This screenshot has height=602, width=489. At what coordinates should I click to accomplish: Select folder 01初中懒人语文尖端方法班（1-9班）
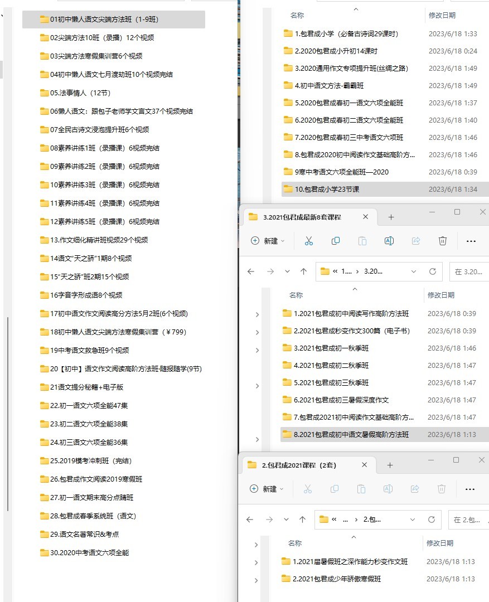tap(114, 19)
